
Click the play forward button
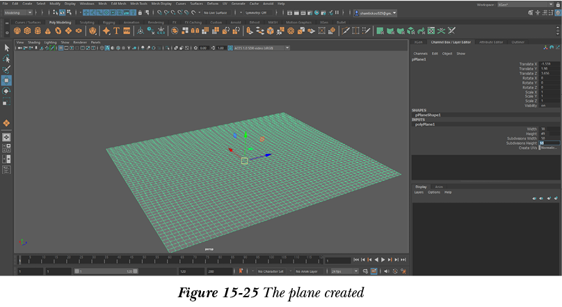383,260
